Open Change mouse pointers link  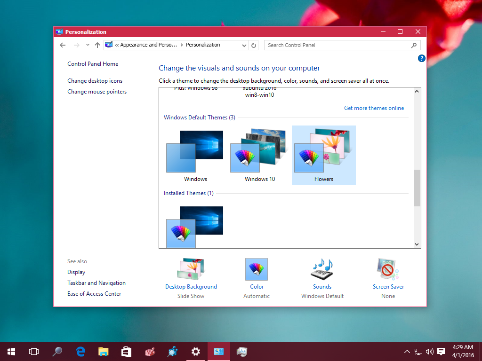(97, 92)
